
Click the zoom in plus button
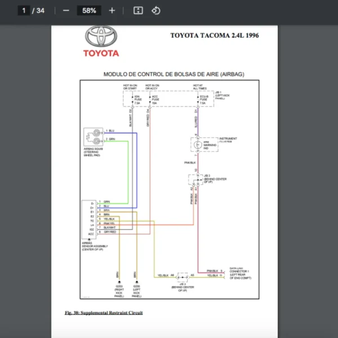tap(112, 10)
